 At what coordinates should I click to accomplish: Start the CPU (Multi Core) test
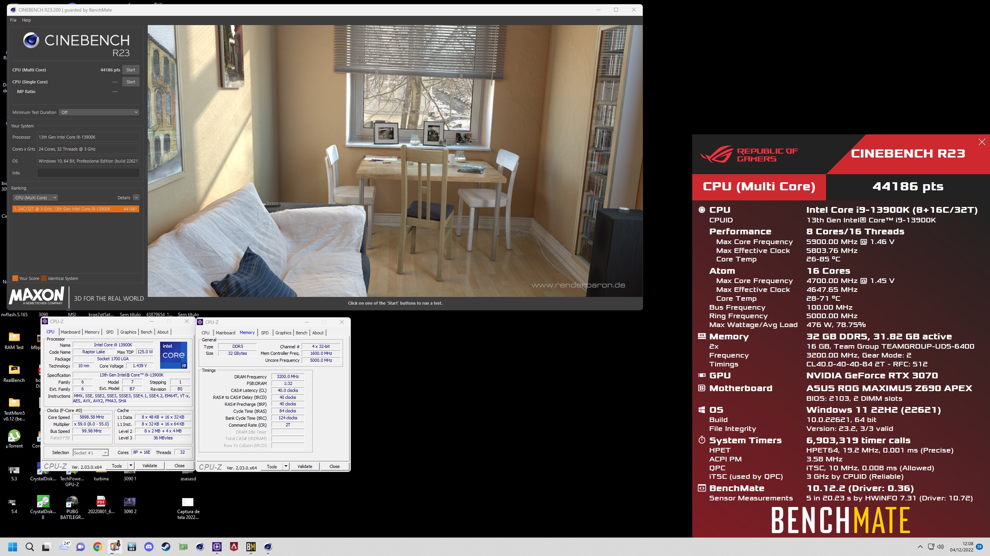tap(131, 70)
